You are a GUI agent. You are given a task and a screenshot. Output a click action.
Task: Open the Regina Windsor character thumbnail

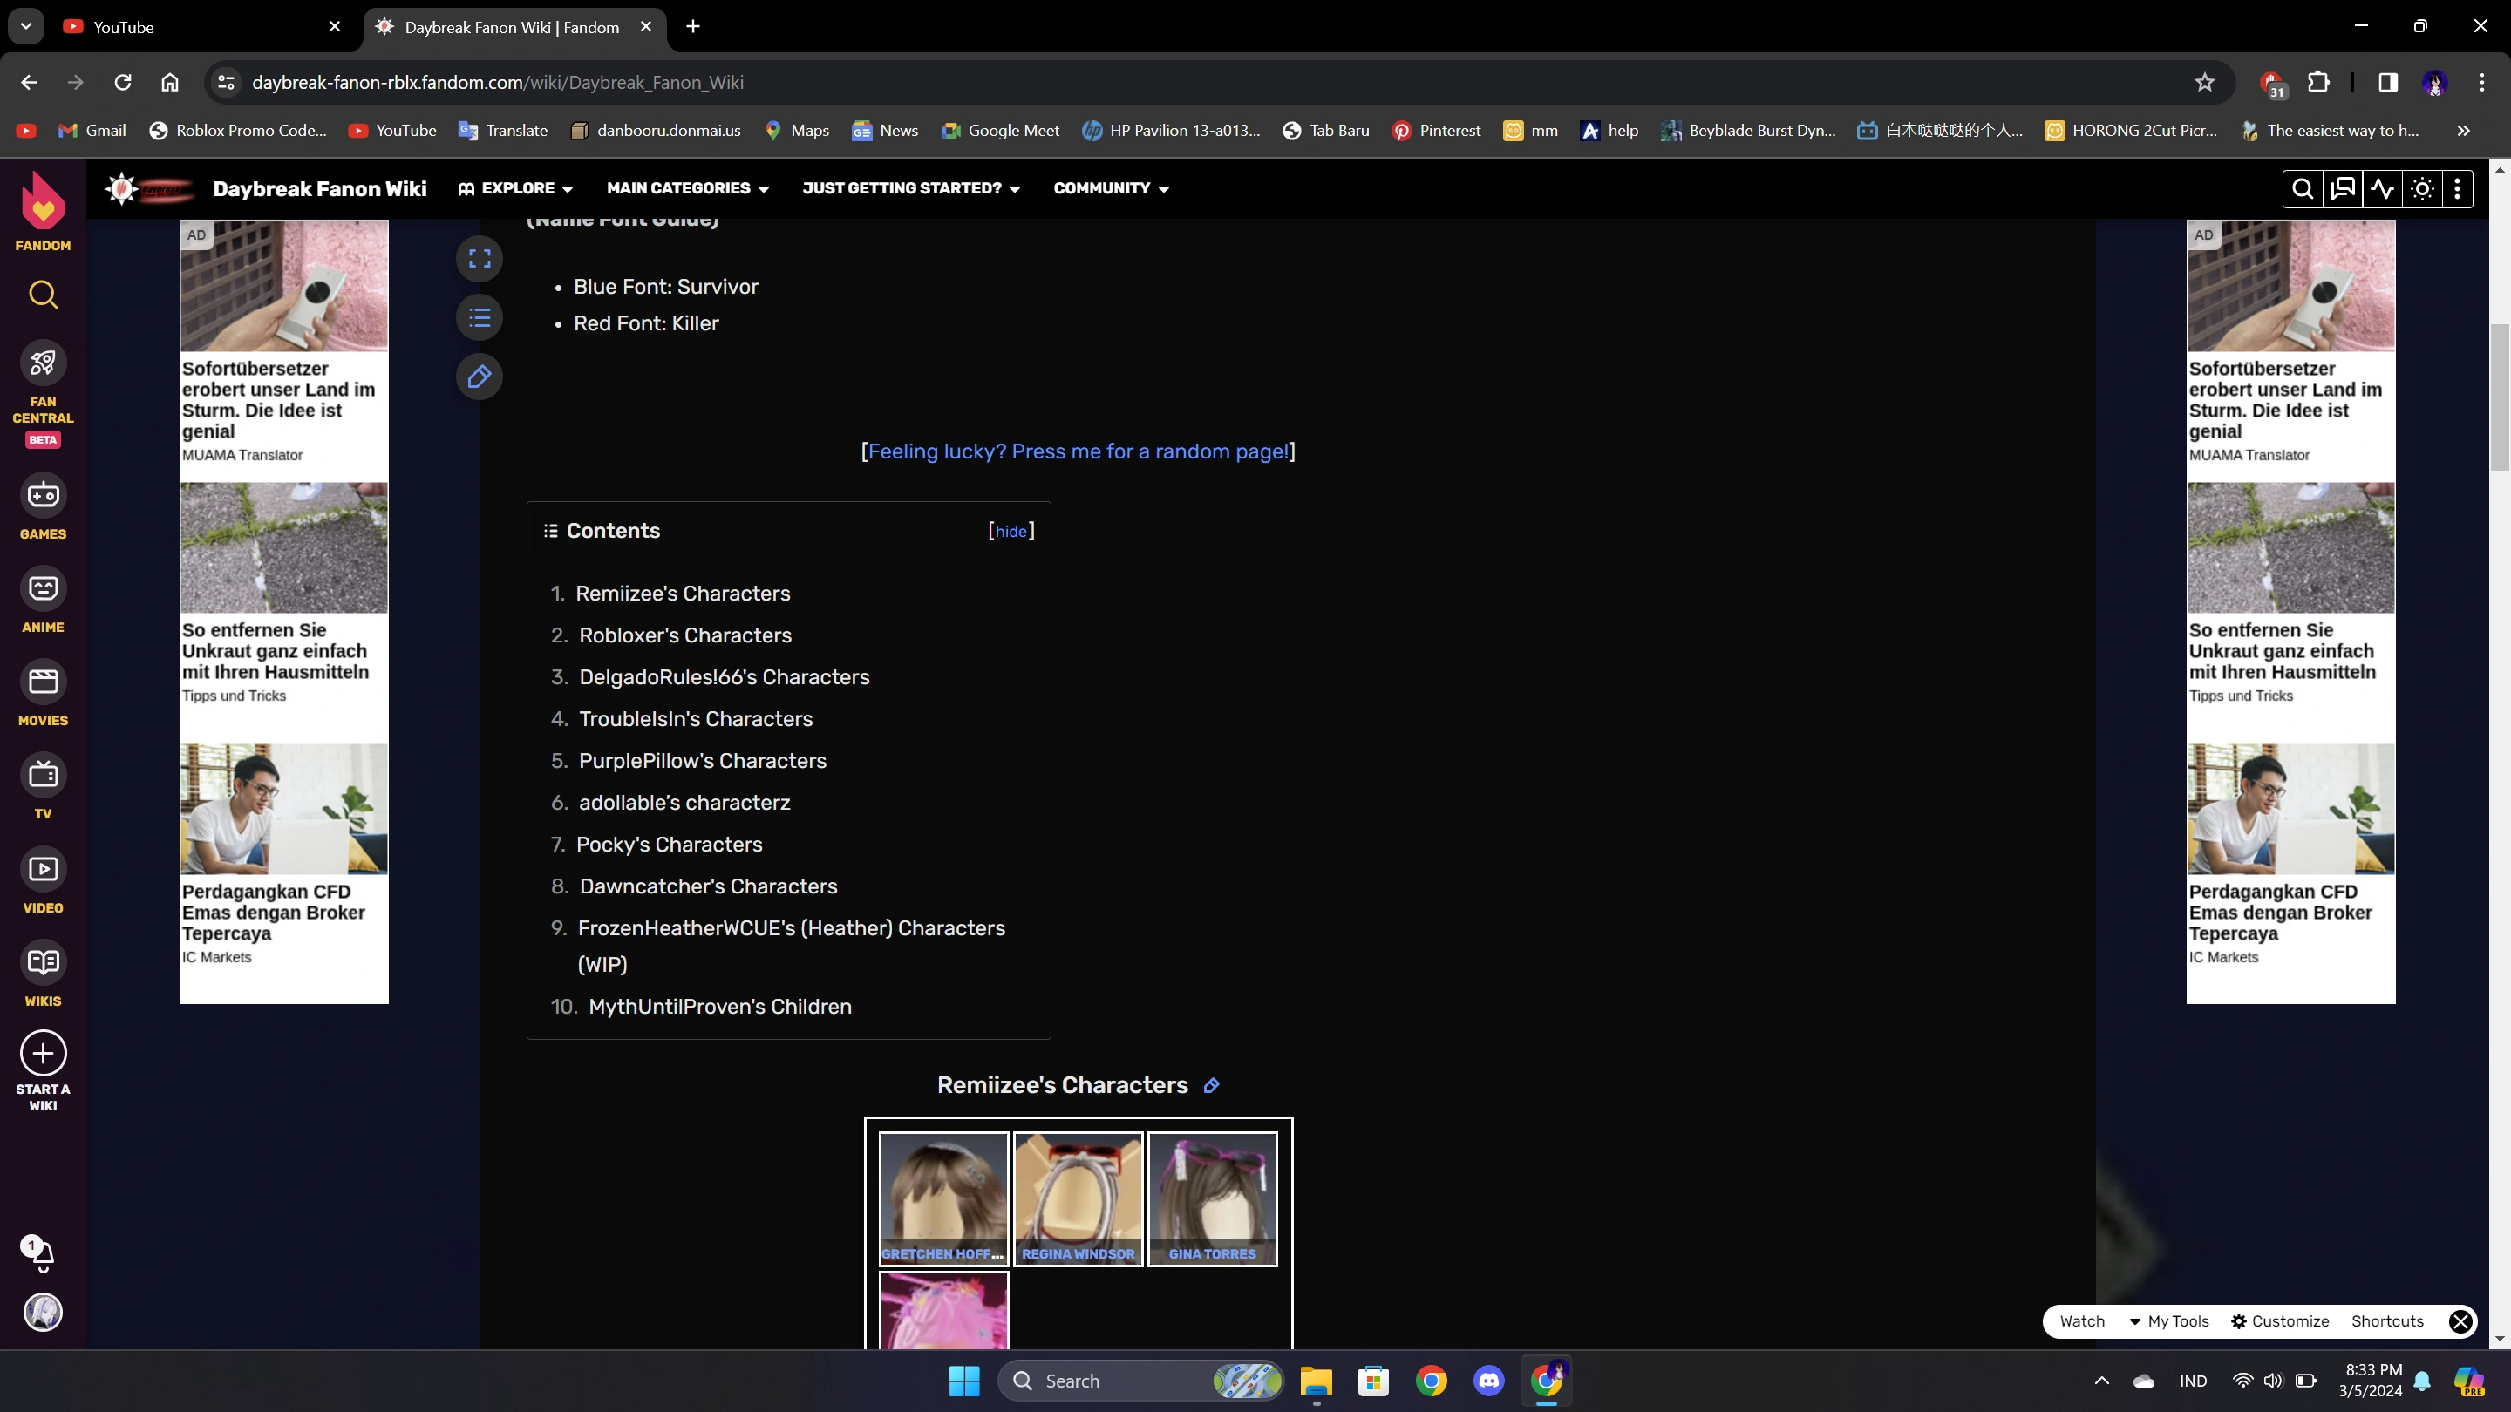[1079, 1198]
